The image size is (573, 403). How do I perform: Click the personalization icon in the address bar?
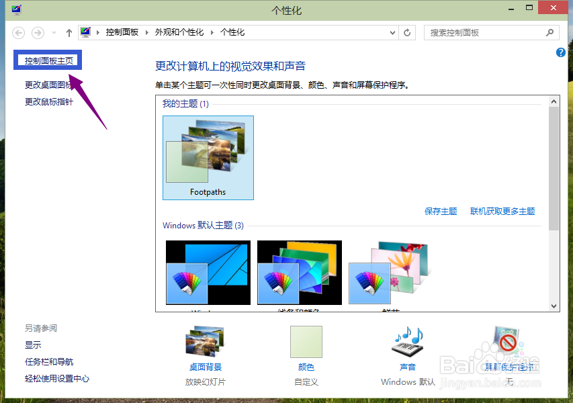pyautogui.click(x=86, y=32)
